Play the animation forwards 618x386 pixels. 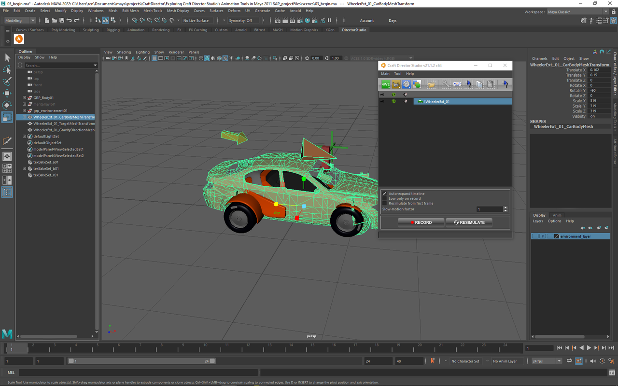pos(589,347)
